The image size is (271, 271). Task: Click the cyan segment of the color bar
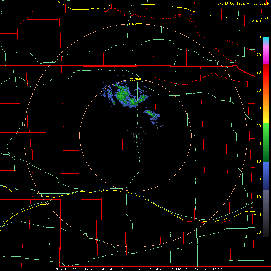(266, 40)
